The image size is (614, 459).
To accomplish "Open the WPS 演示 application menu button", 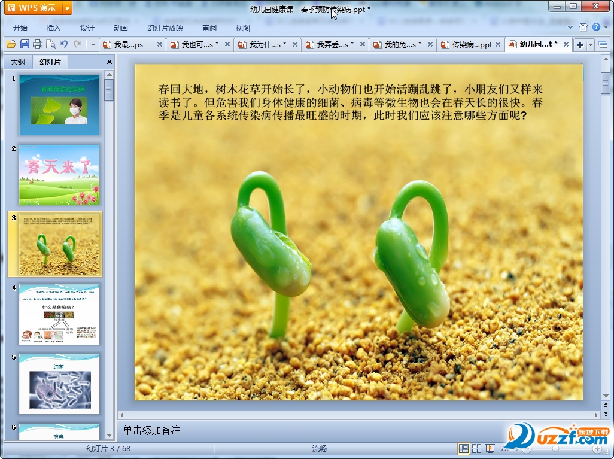I will tap(34, 8).
